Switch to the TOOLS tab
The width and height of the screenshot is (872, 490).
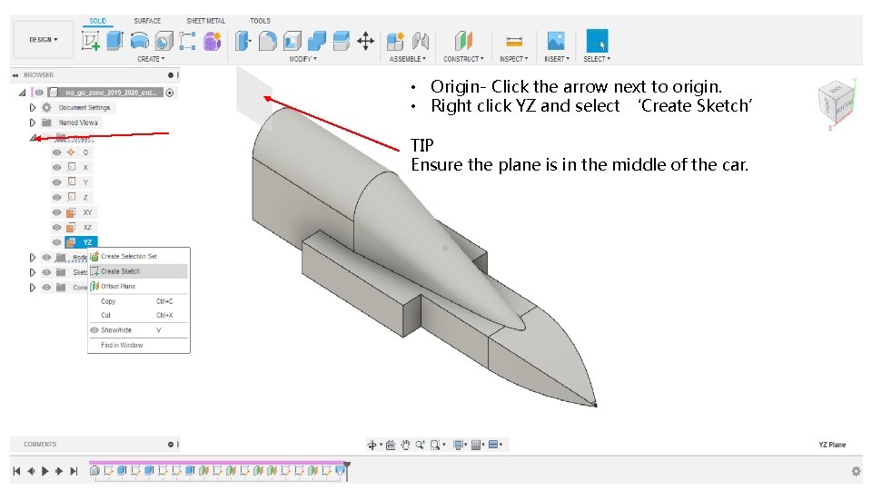pos(261,21)
